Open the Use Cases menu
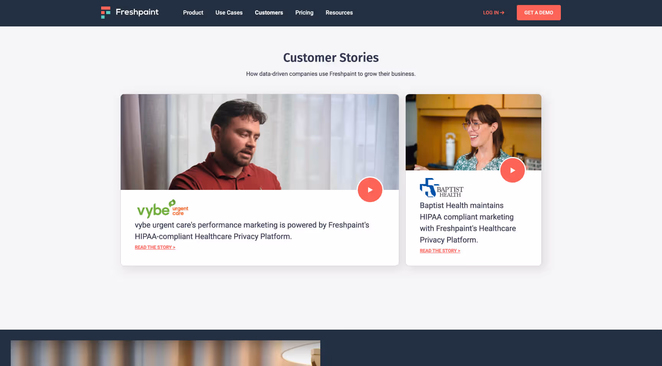Viewport: 662px width, 366px height. click(229, 13)
